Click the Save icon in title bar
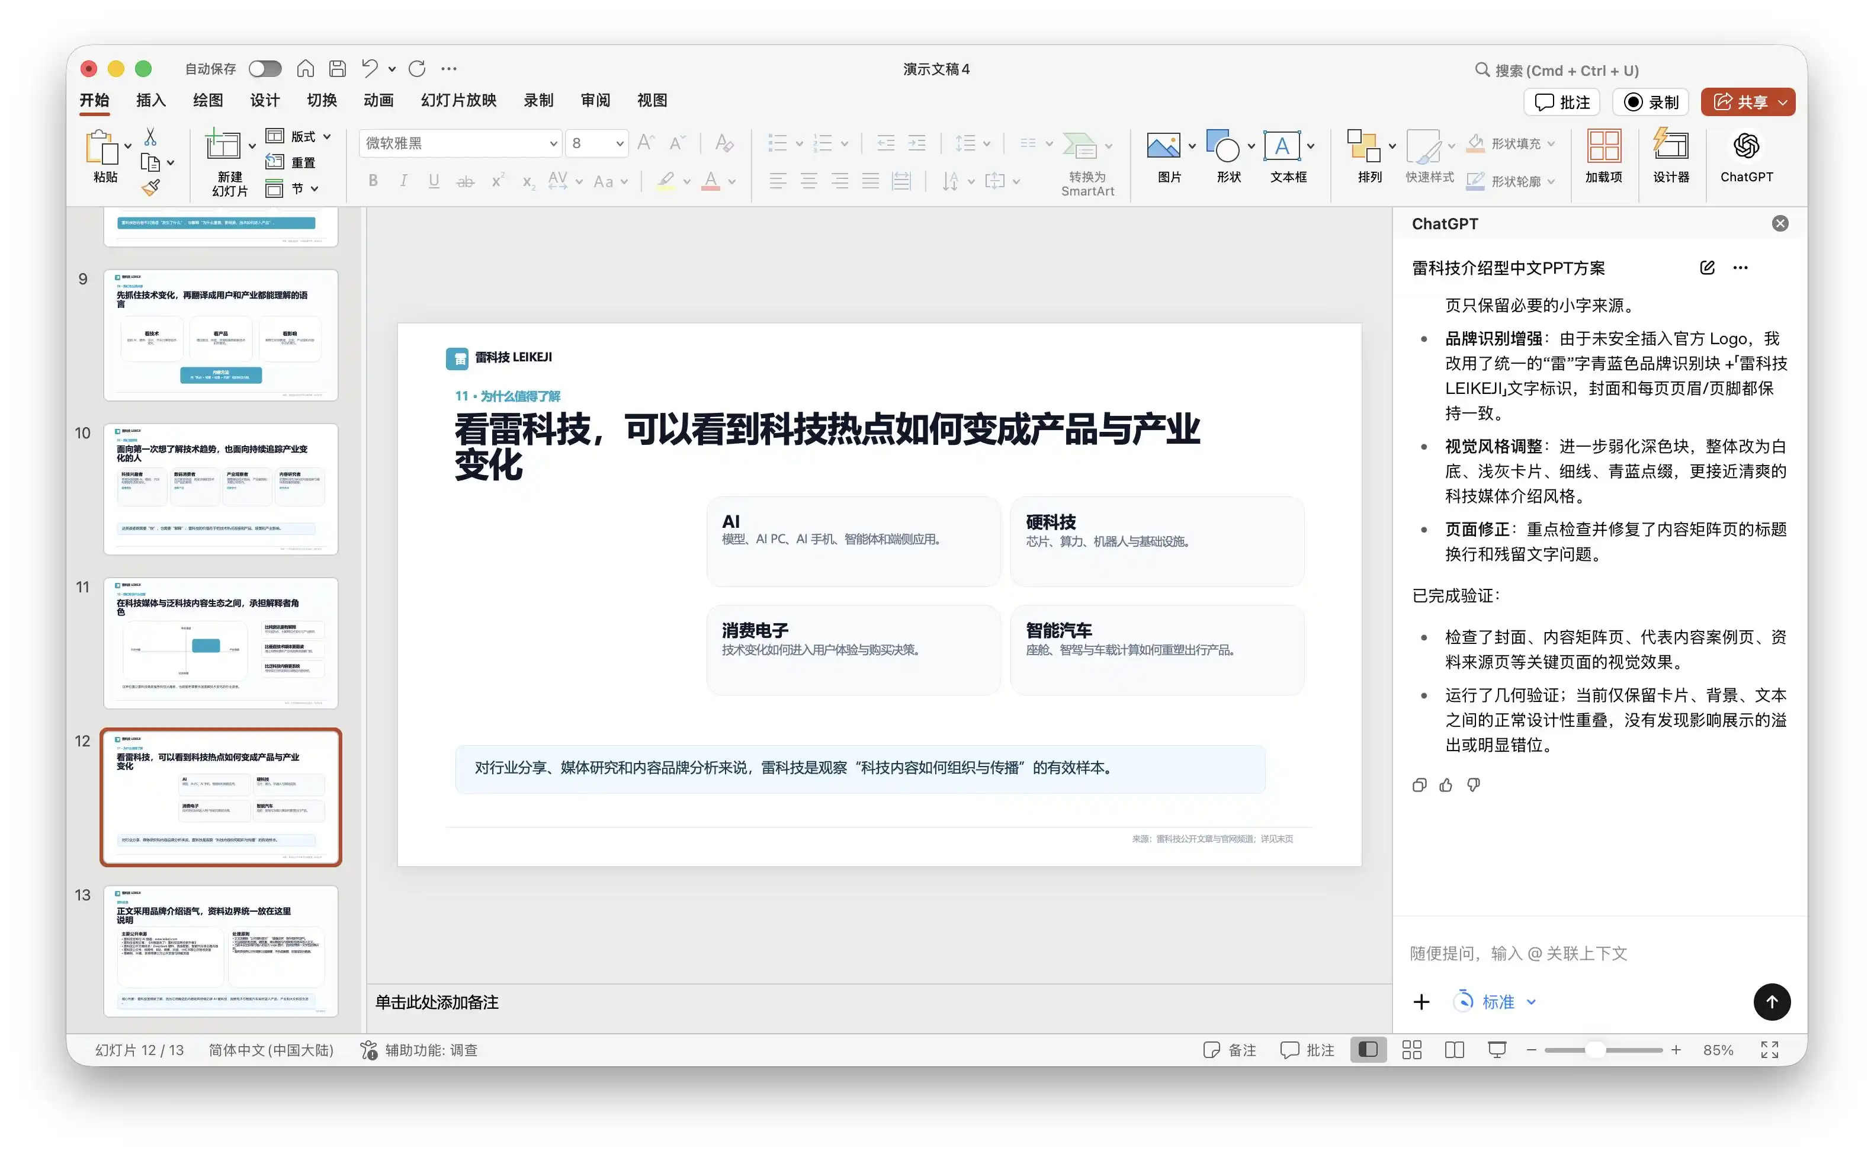This screenshot has width=1874, height=1154. click(337, 69)
